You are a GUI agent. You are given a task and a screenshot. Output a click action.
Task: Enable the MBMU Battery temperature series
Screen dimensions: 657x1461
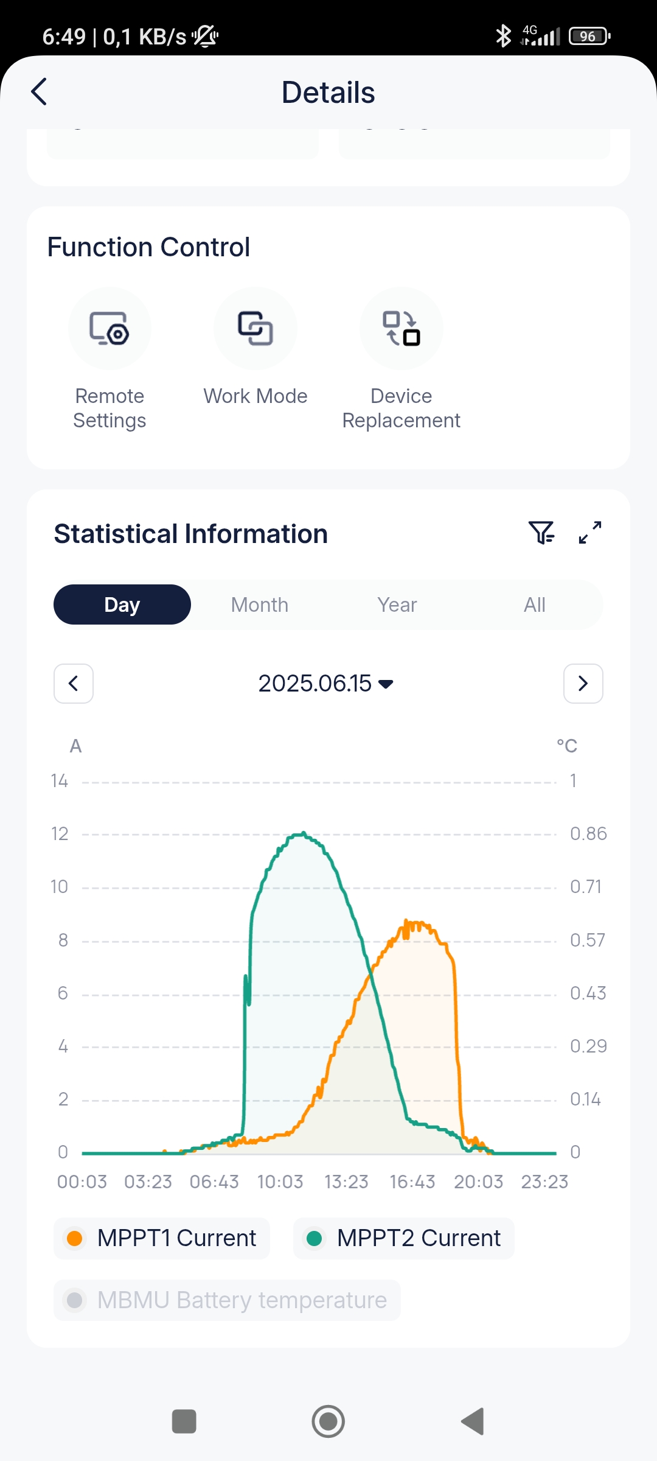[227, 1300]
